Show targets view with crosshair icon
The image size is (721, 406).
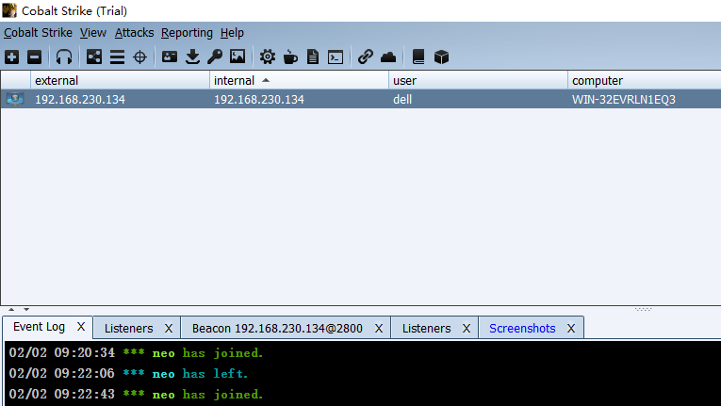click(139, 57)
